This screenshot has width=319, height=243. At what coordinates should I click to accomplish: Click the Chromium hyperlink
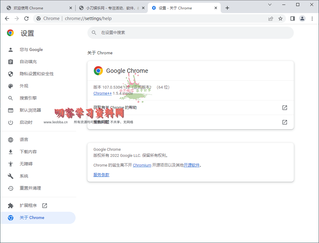click(x=142, y=165)
